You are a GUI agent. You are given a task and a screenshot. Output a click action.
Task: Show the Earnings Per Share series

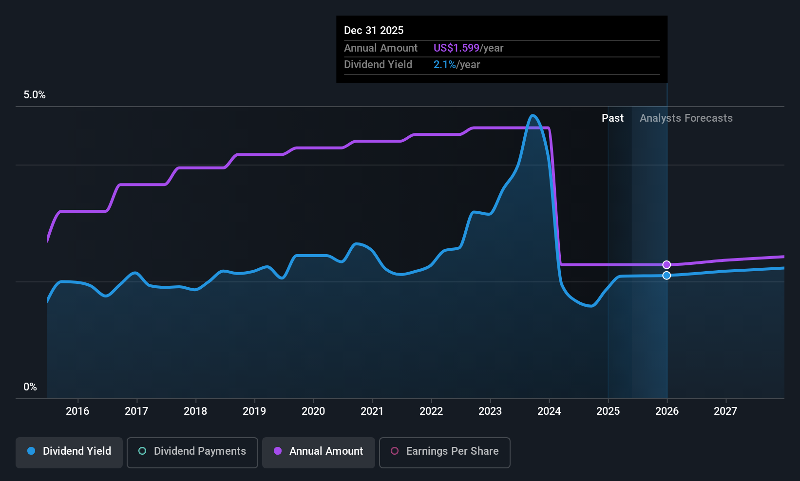pyautogui.click(x=444, y=452)
